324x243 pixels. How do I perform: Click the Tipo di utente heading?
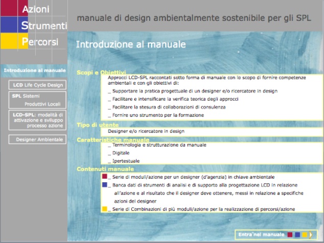(98, 125)
